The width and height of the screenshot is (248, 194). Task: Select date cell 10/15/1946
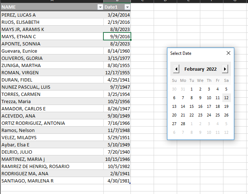pyautogui.click(x=117, y=159)
